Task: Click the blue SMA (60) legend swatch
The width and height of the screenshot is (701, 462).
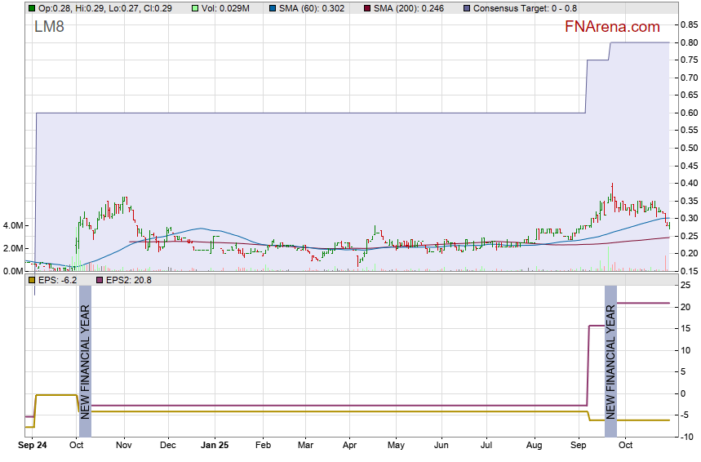Action: (x=275, y=7)
